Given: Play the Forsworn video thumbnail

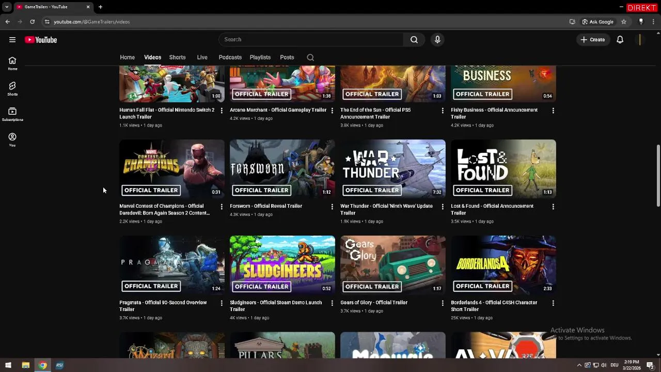Looking at the screenshot, I should pos(282,169).
